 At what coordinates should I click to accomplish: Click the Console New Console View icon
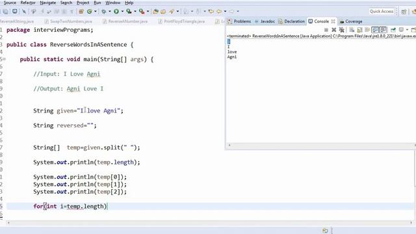coord(413,30)
